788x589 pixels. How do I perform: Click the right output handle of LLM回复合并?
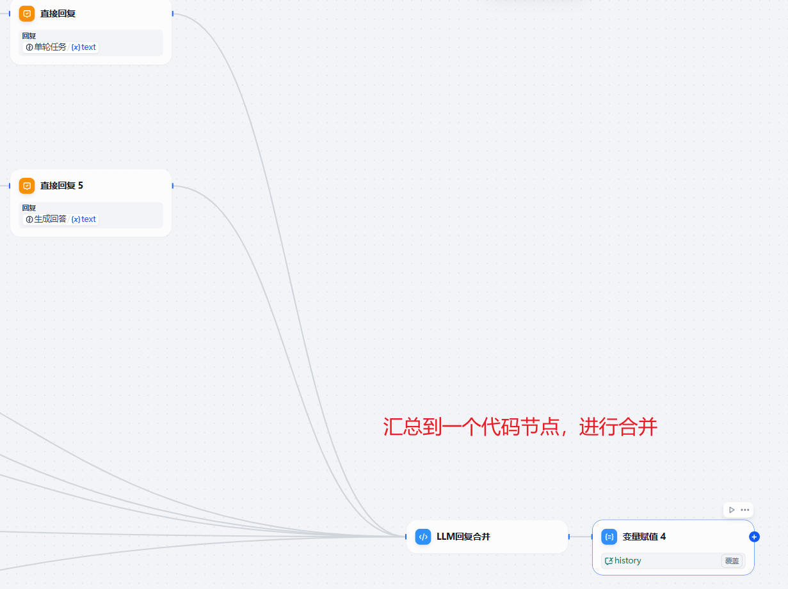click(x=568, y=537)
